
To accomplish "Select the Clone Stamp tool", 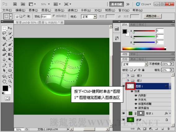I will point(4,49).
